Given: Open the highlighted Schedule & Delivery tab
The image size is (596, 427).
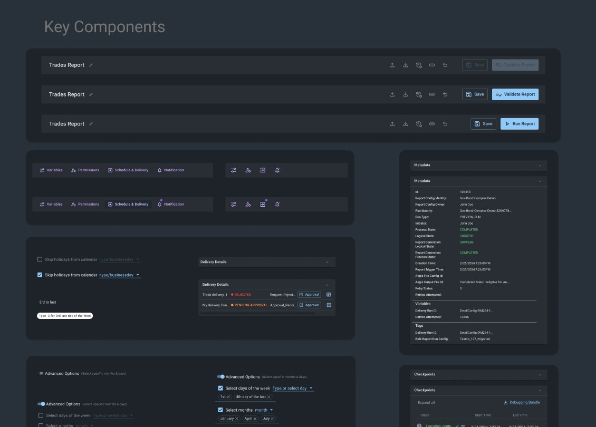Looking at the screenshot, I should click(x=128, y=205).
